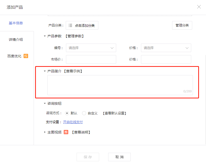Click the 取消 button
Image resolution: width=206 pixels, height=165 pixels.
119,157
